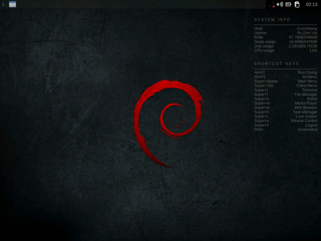Click the 'Main Menu' text
Viewport: 321px width, 241px height.
click(308, 82)
